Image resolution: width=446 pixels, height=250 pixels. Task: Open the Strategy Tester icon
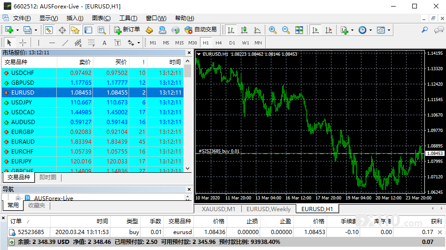pyautogui.click(x=101, y=30)
